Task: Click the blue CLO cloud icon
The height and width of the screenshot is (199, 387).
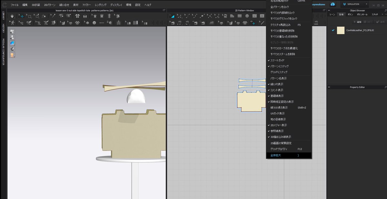Action: point(333,4)
